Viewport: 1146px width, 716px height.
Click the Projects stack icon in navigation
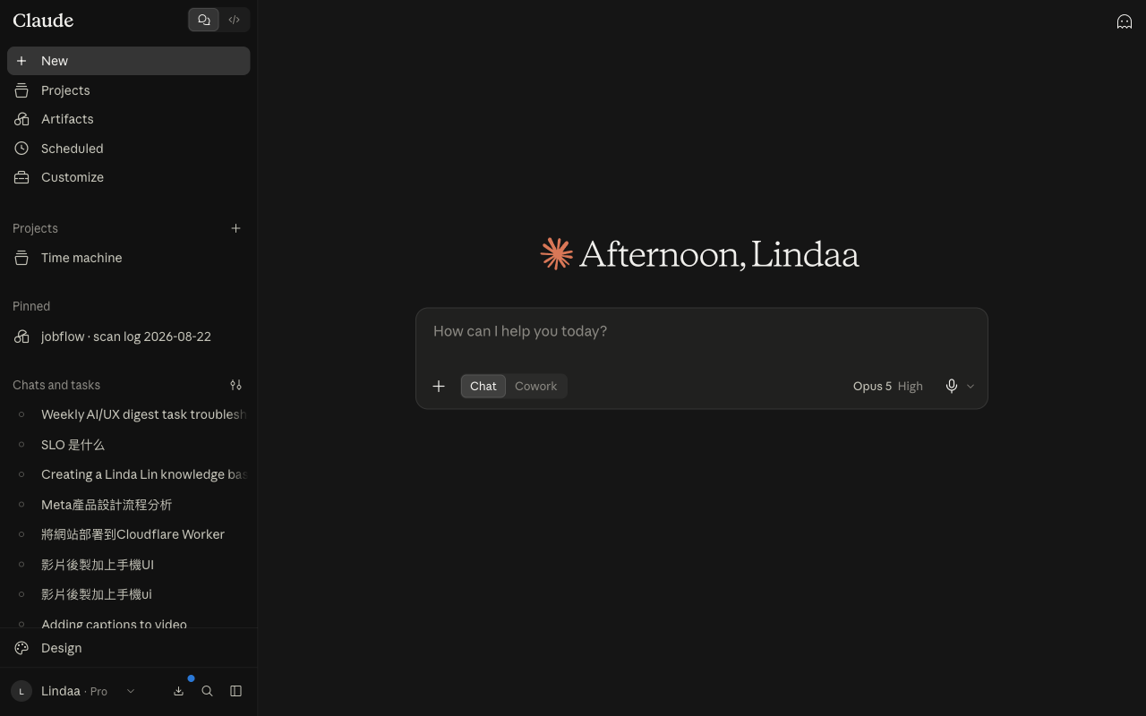coord(21,90)
